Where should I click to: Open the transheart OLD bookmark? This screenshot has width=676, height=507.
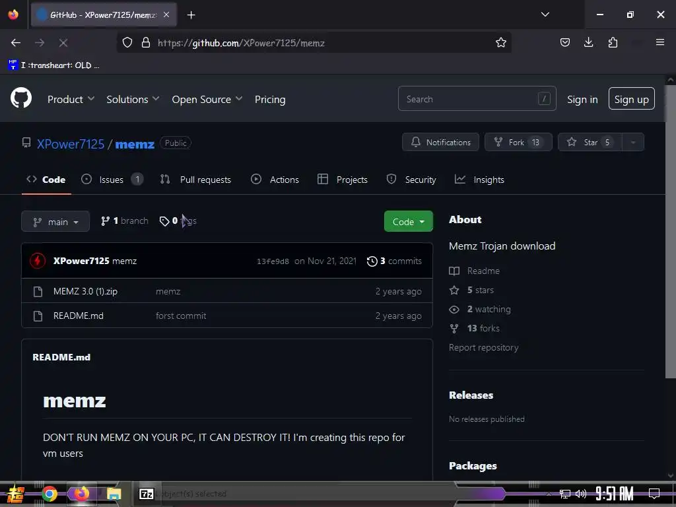pos(53,65)
